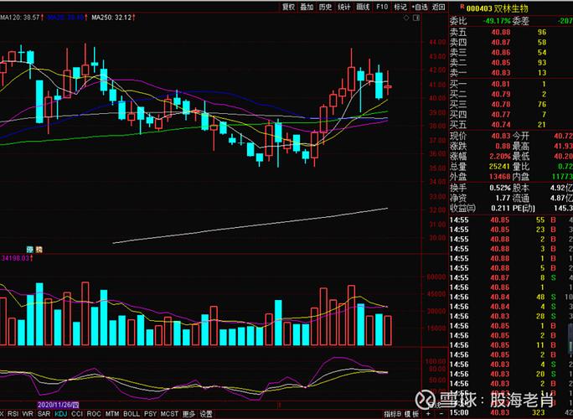Click the 委比 -49.17% value
The height and width of the screenshot is (419, 573).
click(496, 21)
